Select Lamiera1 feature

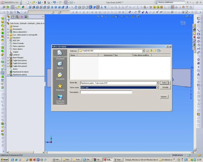[16, 55]
